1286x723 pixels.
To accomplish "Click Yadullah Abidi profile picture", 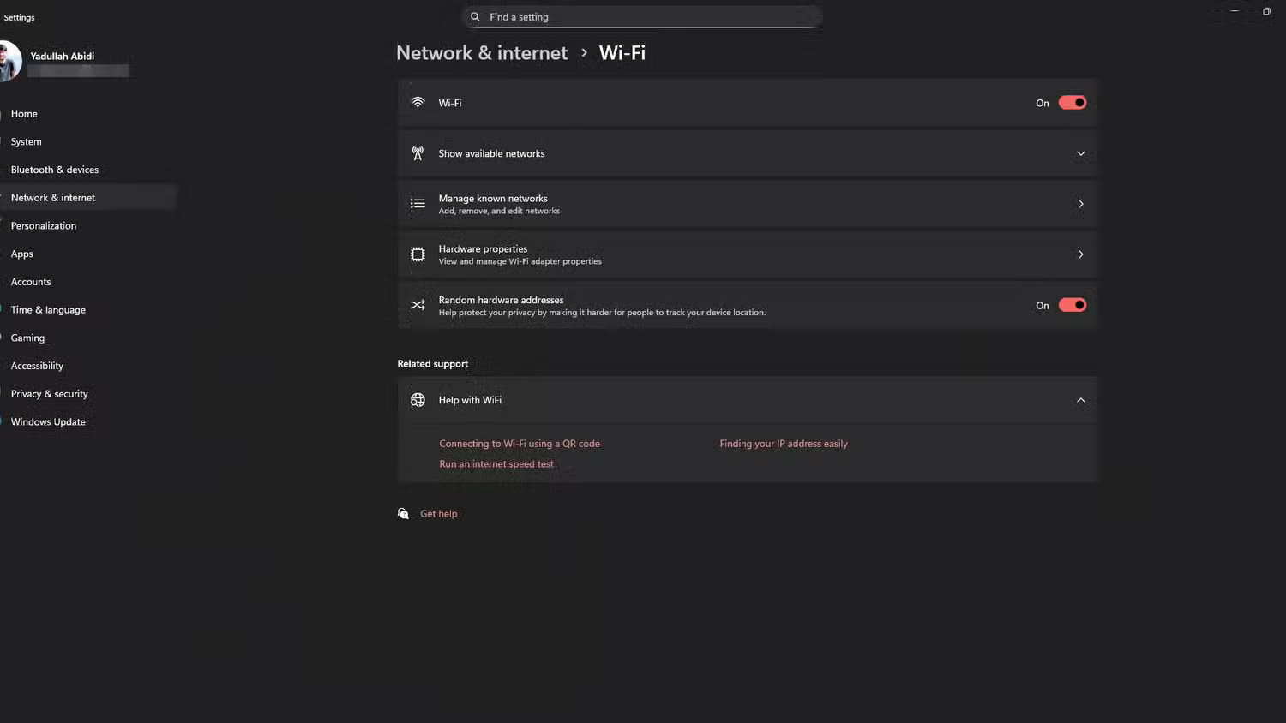I will click(10, 61).
